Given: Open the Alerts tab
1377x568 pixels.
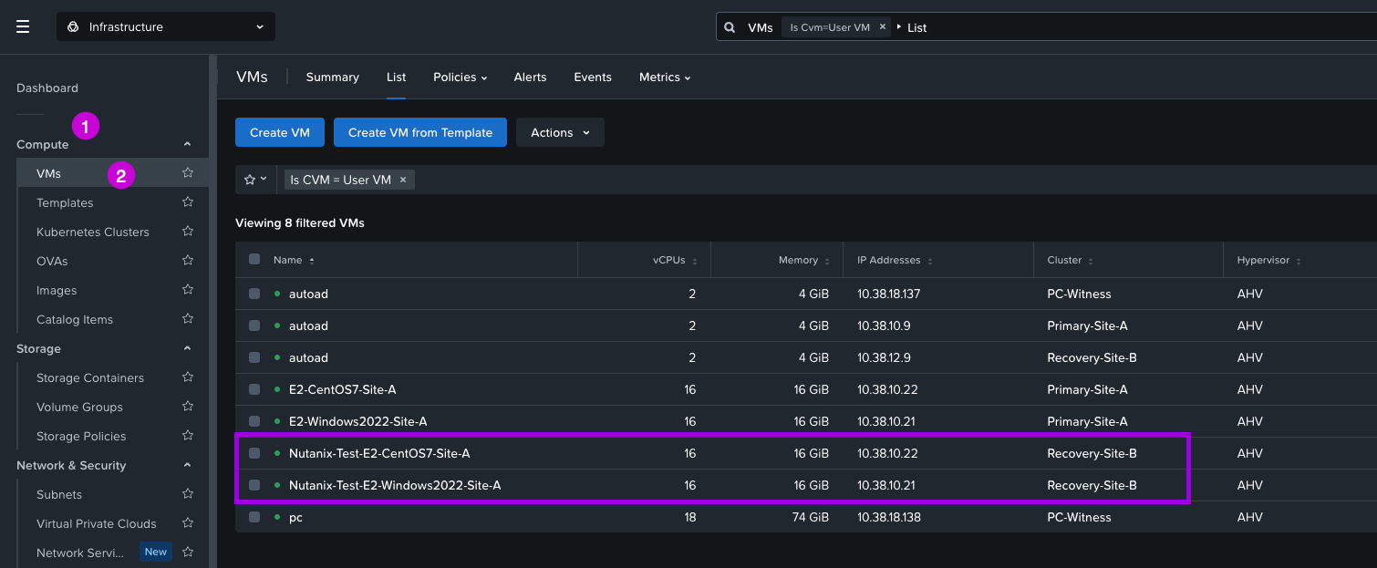Looking at the screenshot, I should click(530, 77).
